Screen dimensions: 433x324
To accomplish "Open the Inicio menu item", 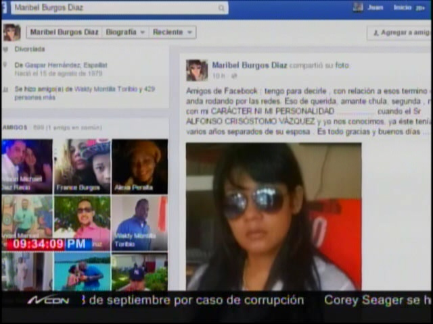I will tap(403, 7).
